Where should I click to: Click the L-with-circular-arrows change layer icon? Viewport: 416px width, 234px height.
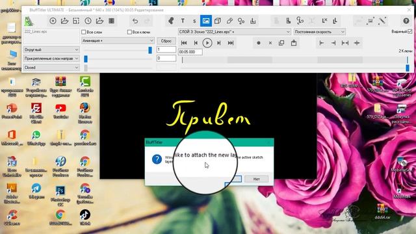click(x=300, y=21)
